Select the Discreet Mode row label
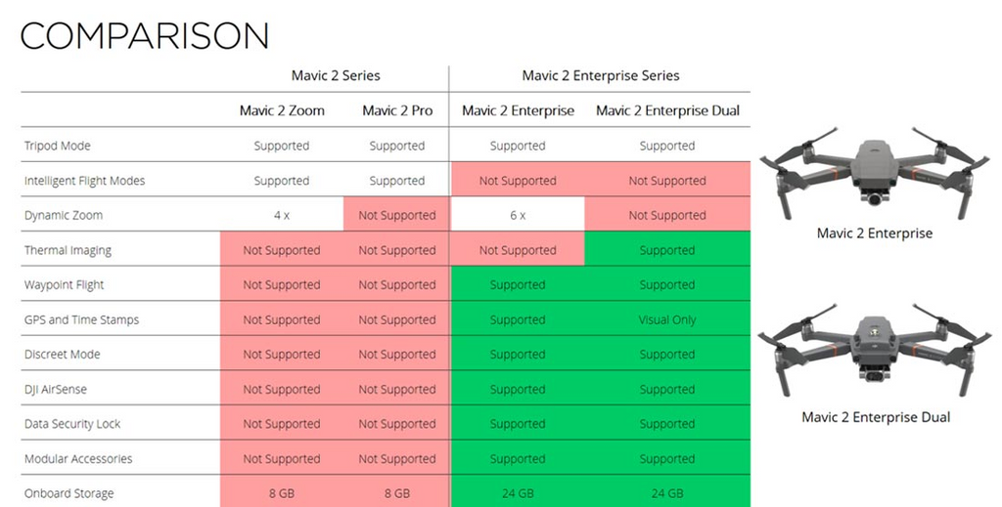The height and width of the screenshot is (507, 1002). coord(63,355)
